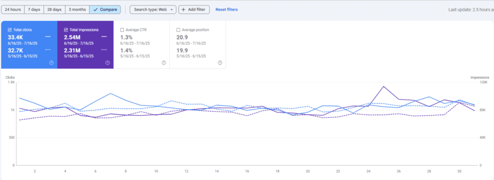Click the 2.31M previous impressions value
The width and height of the screenshot is (494, 180).
[x=72, y=50]
